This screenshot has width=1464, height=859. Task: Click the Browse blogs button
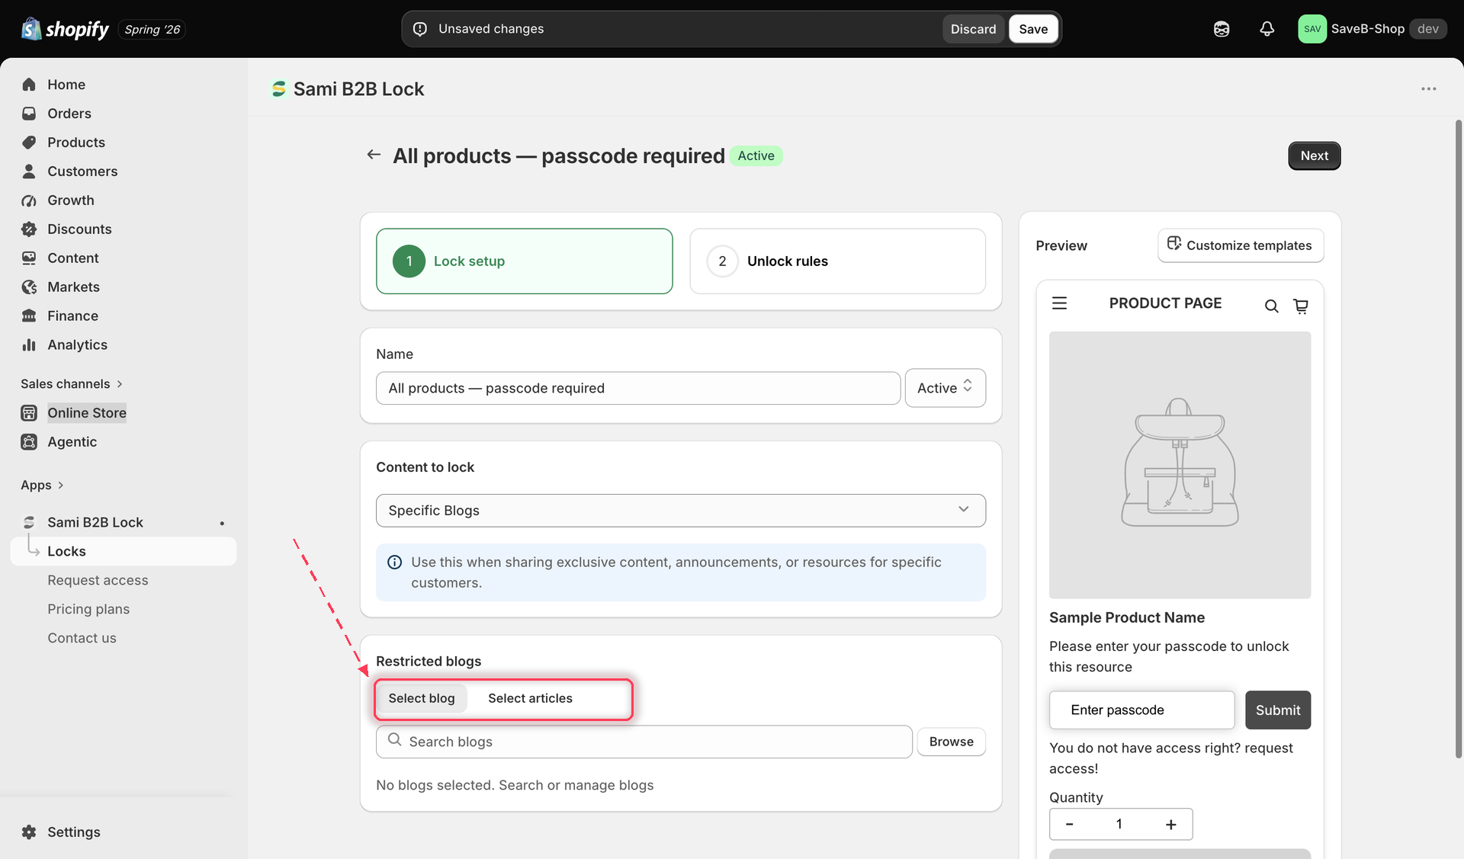pyautogui.click(x=951, y=742)
